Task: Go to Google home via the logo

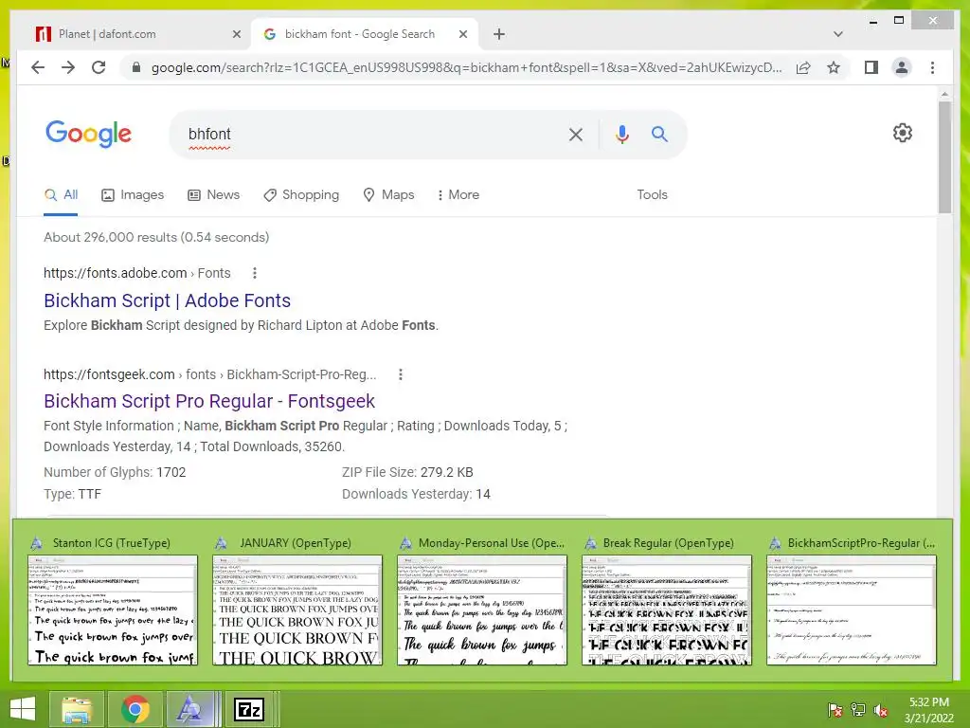Action: pos(88,134)
